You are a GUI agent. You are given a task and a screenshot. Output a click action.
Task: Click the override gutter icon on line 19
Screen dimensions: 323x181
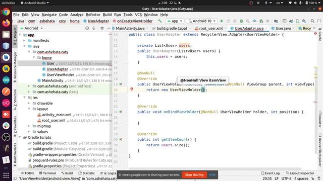121,84
